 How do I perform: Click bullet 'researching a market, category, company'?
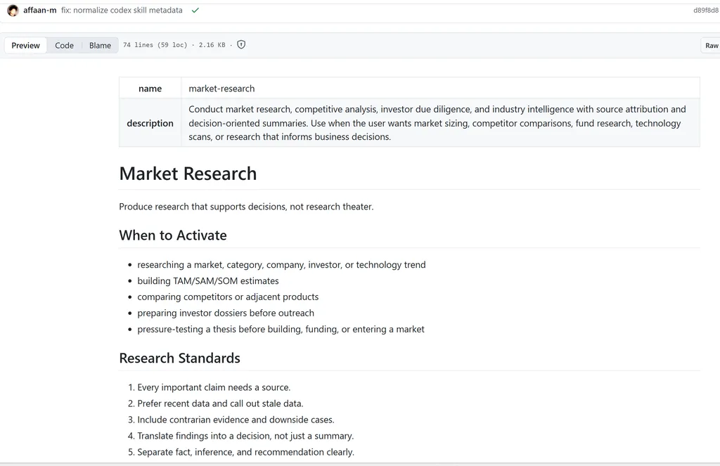(281, 264)
